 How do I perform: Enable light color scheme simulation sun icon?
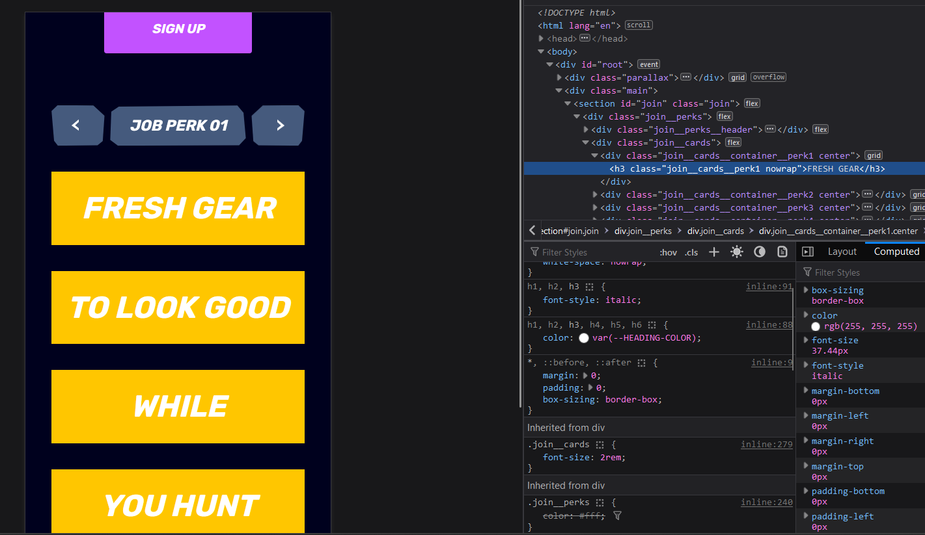pyautogui.click(x=736, y=252)
